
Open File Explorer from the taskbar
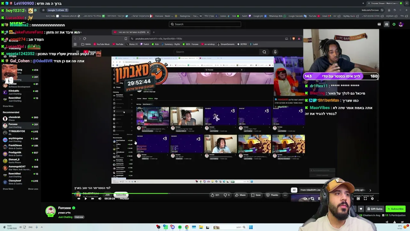pyautogui.click(x=201, y=227)
